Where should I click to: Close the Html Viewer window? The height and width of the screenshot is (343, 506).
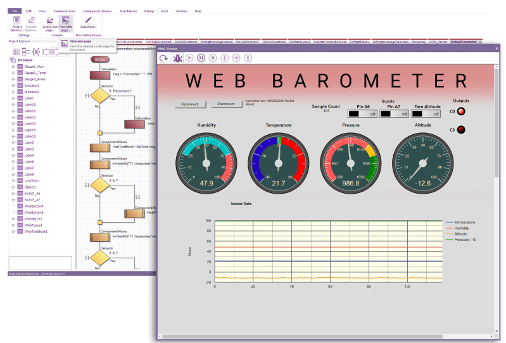(497, 49)
